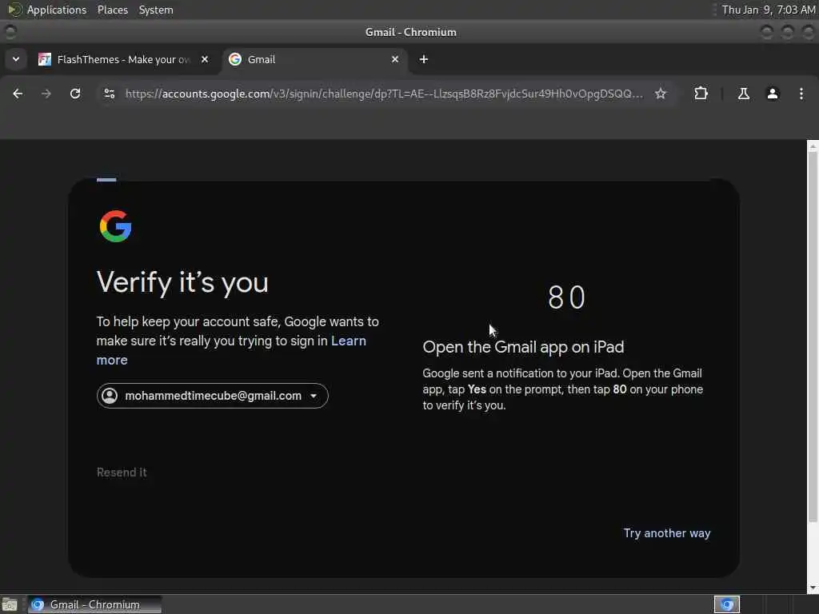Expand the tab search dropdown
The image size is (819, 614).
coord(16,59)
